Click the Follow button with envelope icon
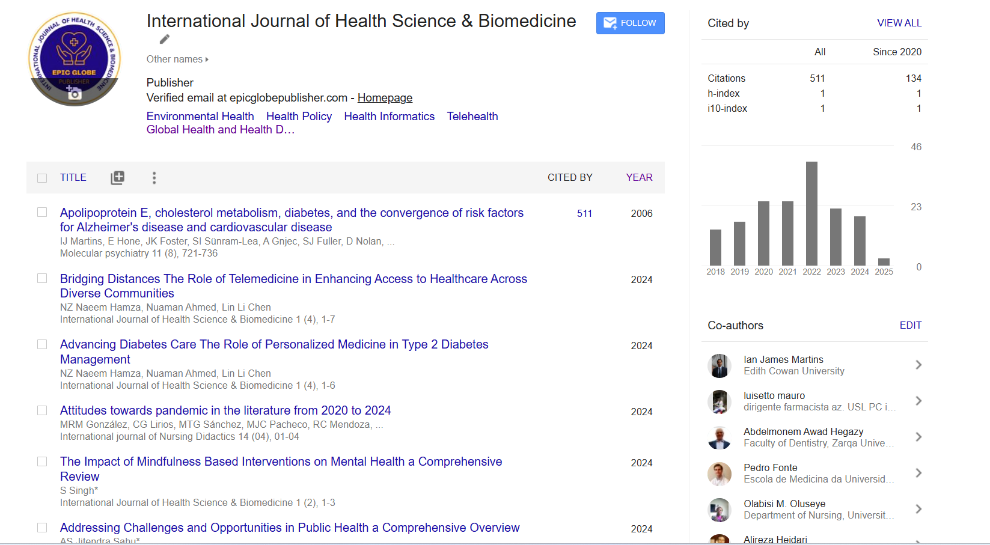The width and height of the screenshot is (990, 545). (630, 23)
